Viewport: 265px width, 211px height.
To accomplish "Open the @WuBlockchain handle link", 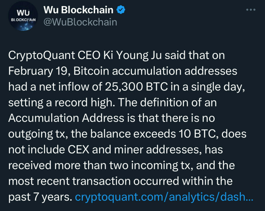I will click(x=80, y=22).
